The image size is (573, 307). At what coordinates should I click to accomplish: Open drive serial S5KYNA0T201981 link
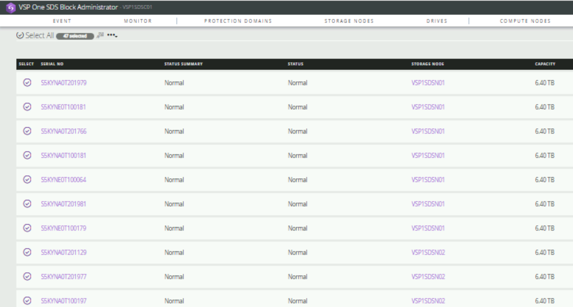tap(63, 204)
